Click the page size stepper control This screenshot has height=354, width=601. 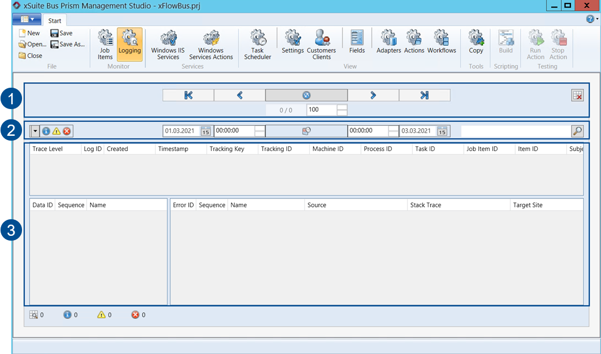tap(342, 110)
